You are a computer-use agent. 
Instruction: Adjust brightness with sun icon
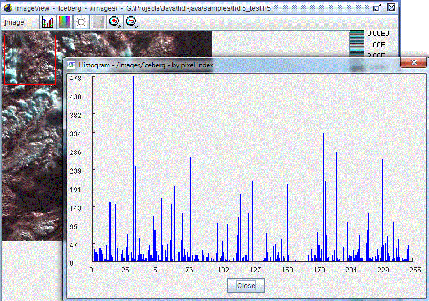(x=81, y=22)
